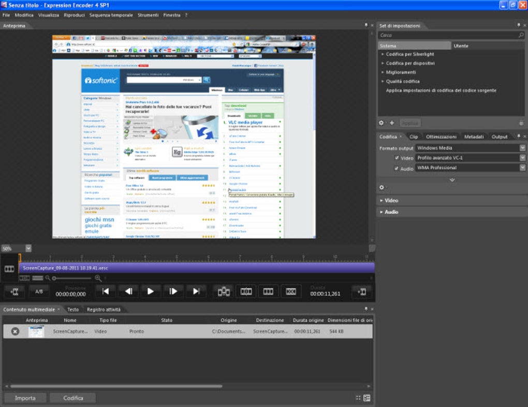Switch to the Ottimizzazioni tab
The width and height of the screenshot is (528, 407).
tap(441, 137)
